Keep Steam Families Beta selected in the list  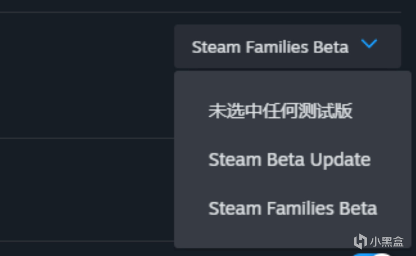click(x=292, y=208)
